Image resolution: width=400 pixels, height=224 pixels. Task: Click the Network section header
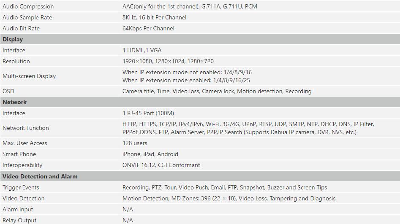[200, 102]
